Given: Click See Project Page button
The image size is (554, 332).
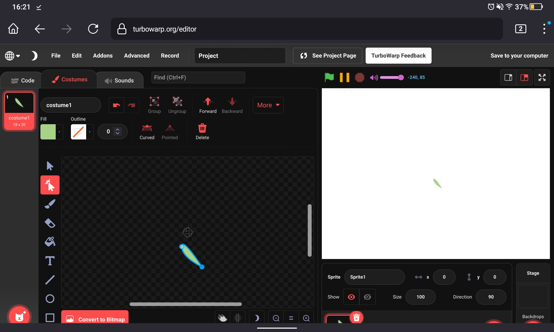Looking at the screenshot, I should (x=327, y=56).
